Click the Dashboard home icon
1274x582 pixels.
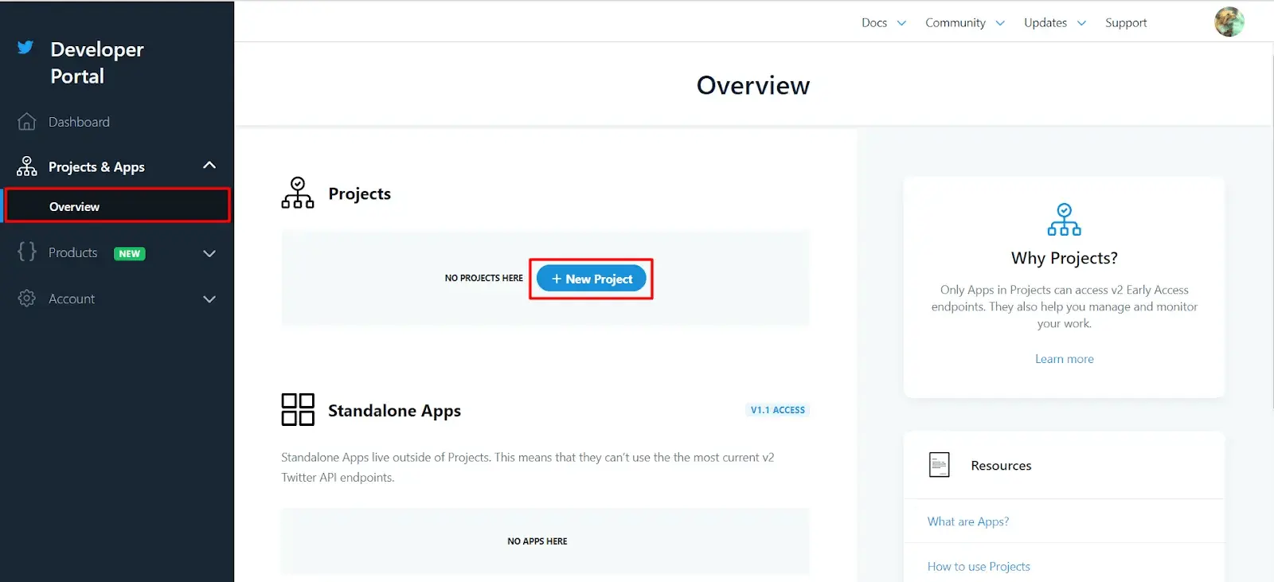click(x=27, y=122)
